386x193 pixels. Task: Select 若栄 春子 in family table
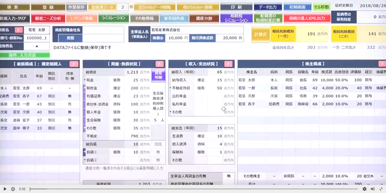21,96
